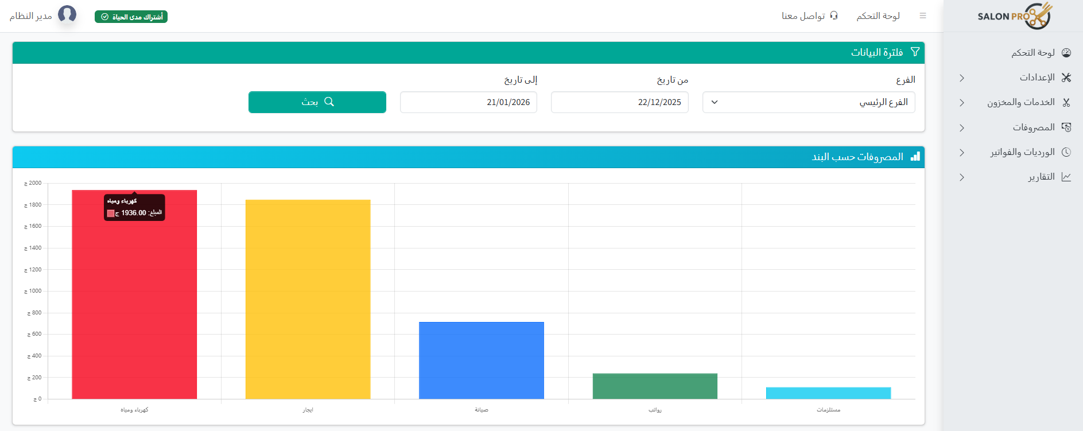Click the اشتراك مدى الحياة badge
Screen dimensions: 1083x431
(x=131, y=17)
